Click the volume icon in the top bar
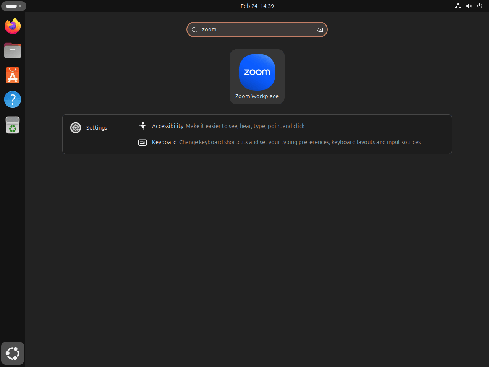 (469, 6)
